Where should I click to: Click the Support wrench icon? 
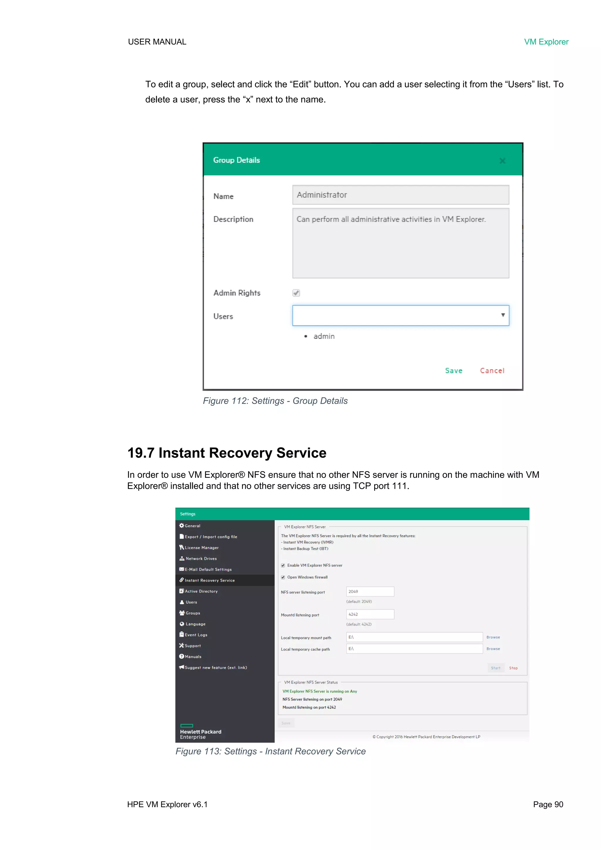click(181, 645)
